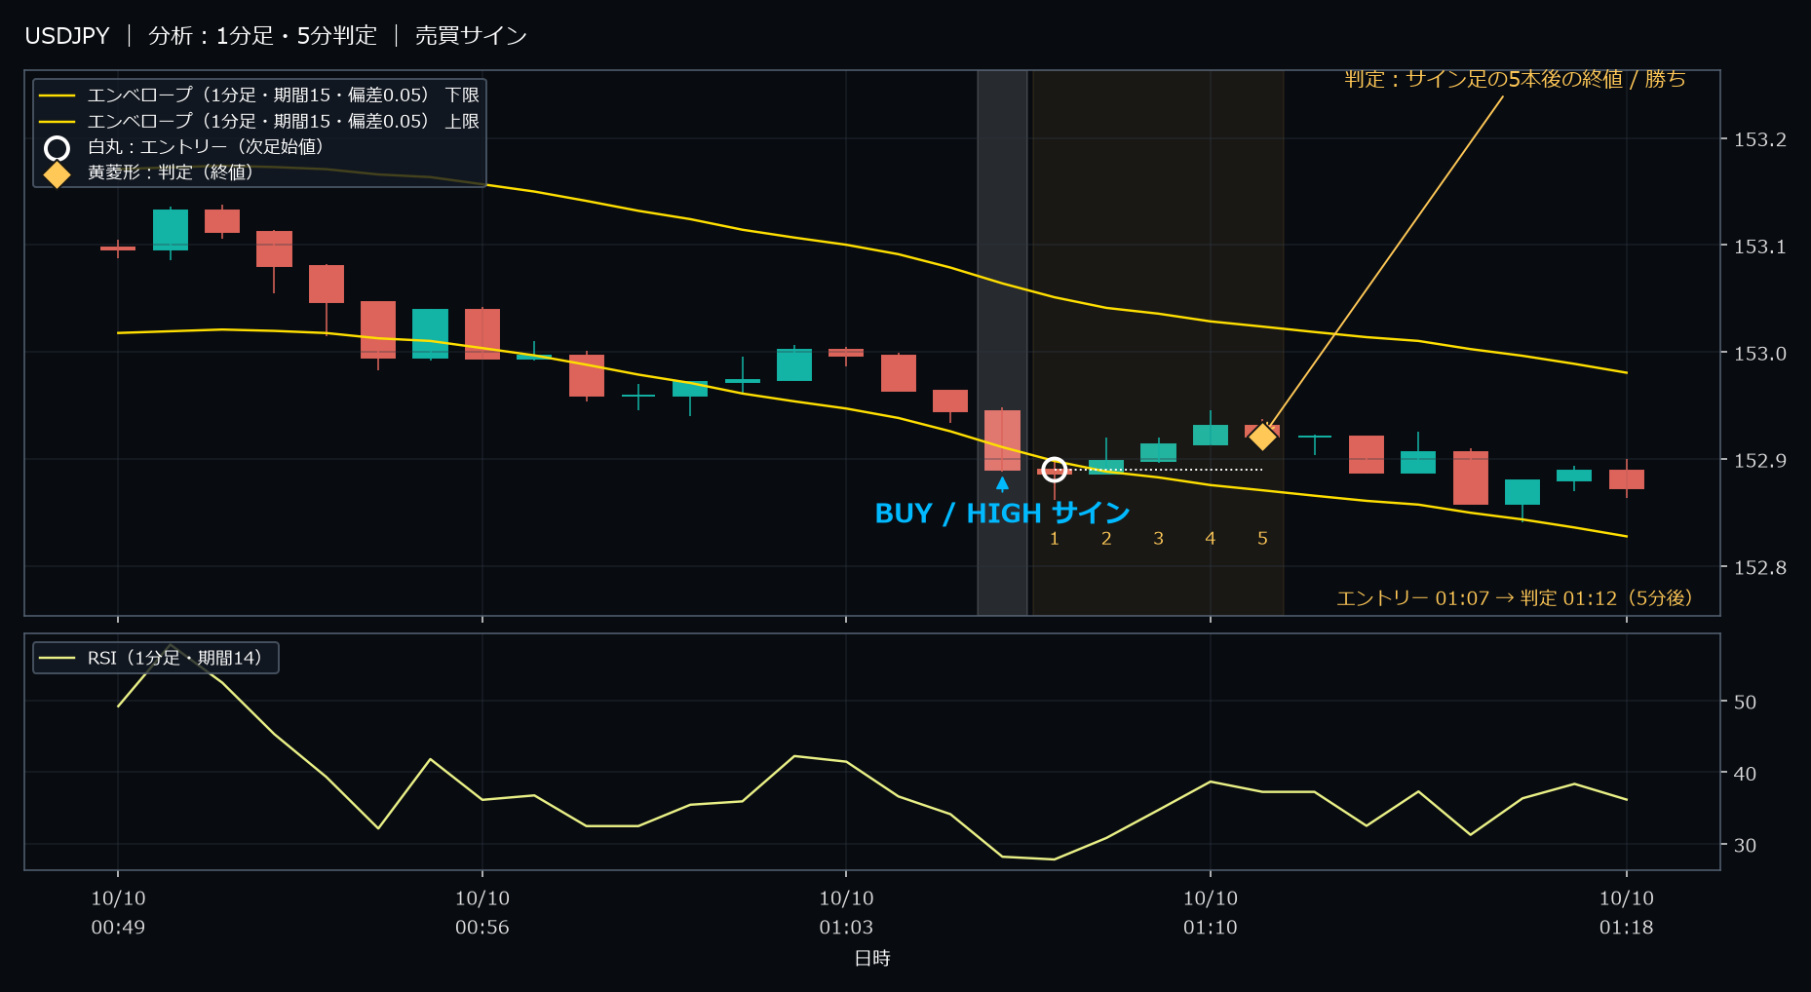The height and width of the screenshot is (992, 1811).
Task: Click the 153.2 price axis label
Action: 1759,139
